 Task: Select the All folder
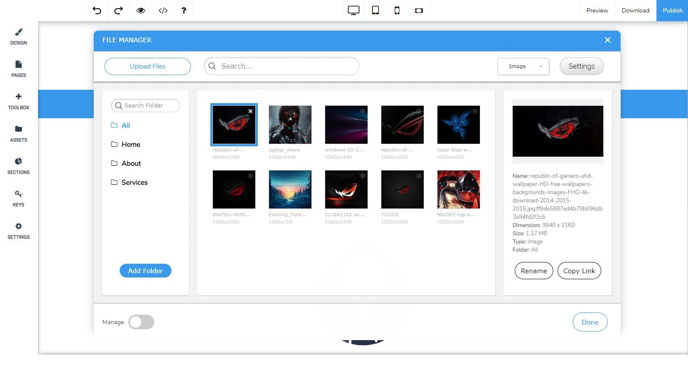(120, 125)
